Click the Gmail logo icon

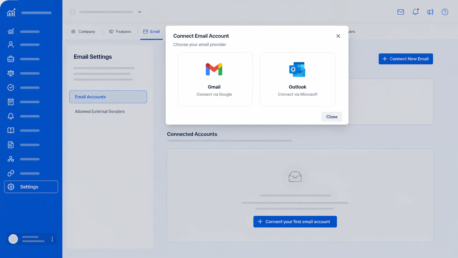click(x=214, y=69)
